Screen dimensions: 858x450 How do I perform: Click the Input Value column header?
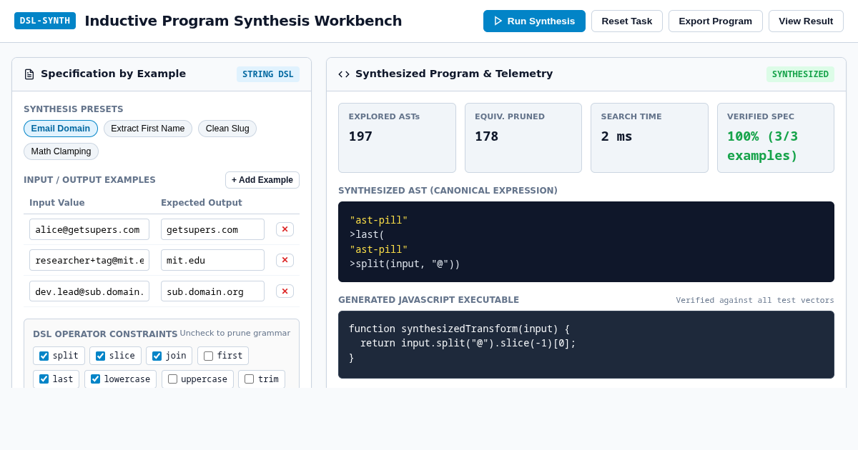57,203
